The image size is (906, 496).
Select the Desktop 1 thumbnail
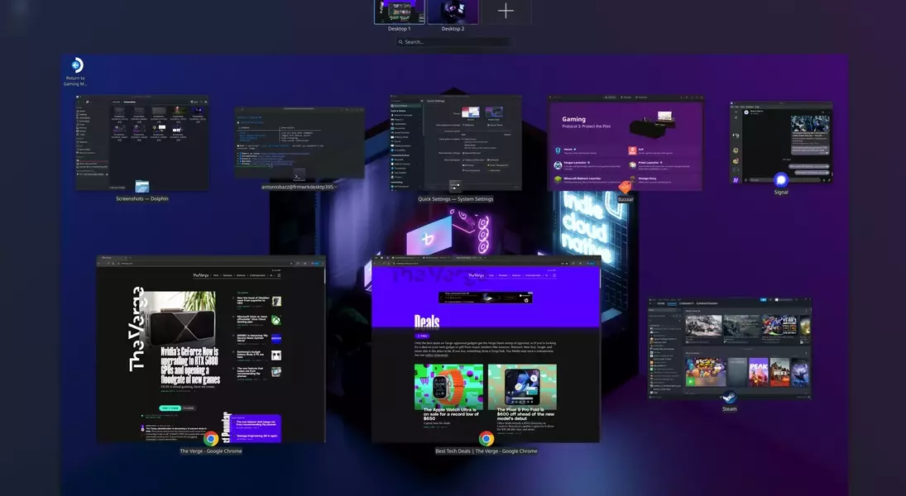[x=399, y=12]
